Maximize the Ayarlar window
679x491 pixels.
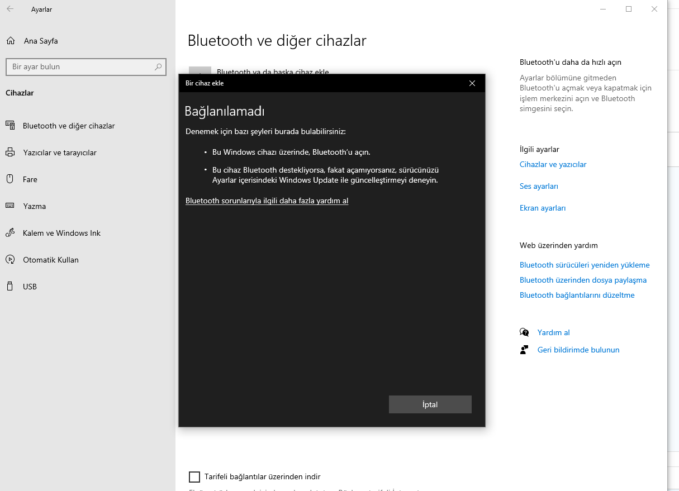pos(629,9)
